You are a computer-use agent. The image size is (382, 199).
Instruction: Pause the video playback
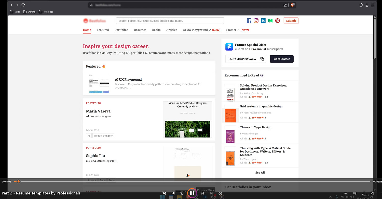192,193
